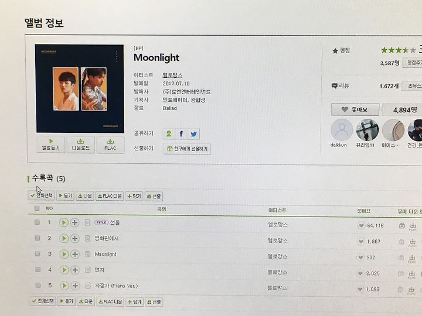Click top FLAC다운 toolbar button
Viewport: 422px width, 316px height.
pyautogui.click(x=110, y=196)
